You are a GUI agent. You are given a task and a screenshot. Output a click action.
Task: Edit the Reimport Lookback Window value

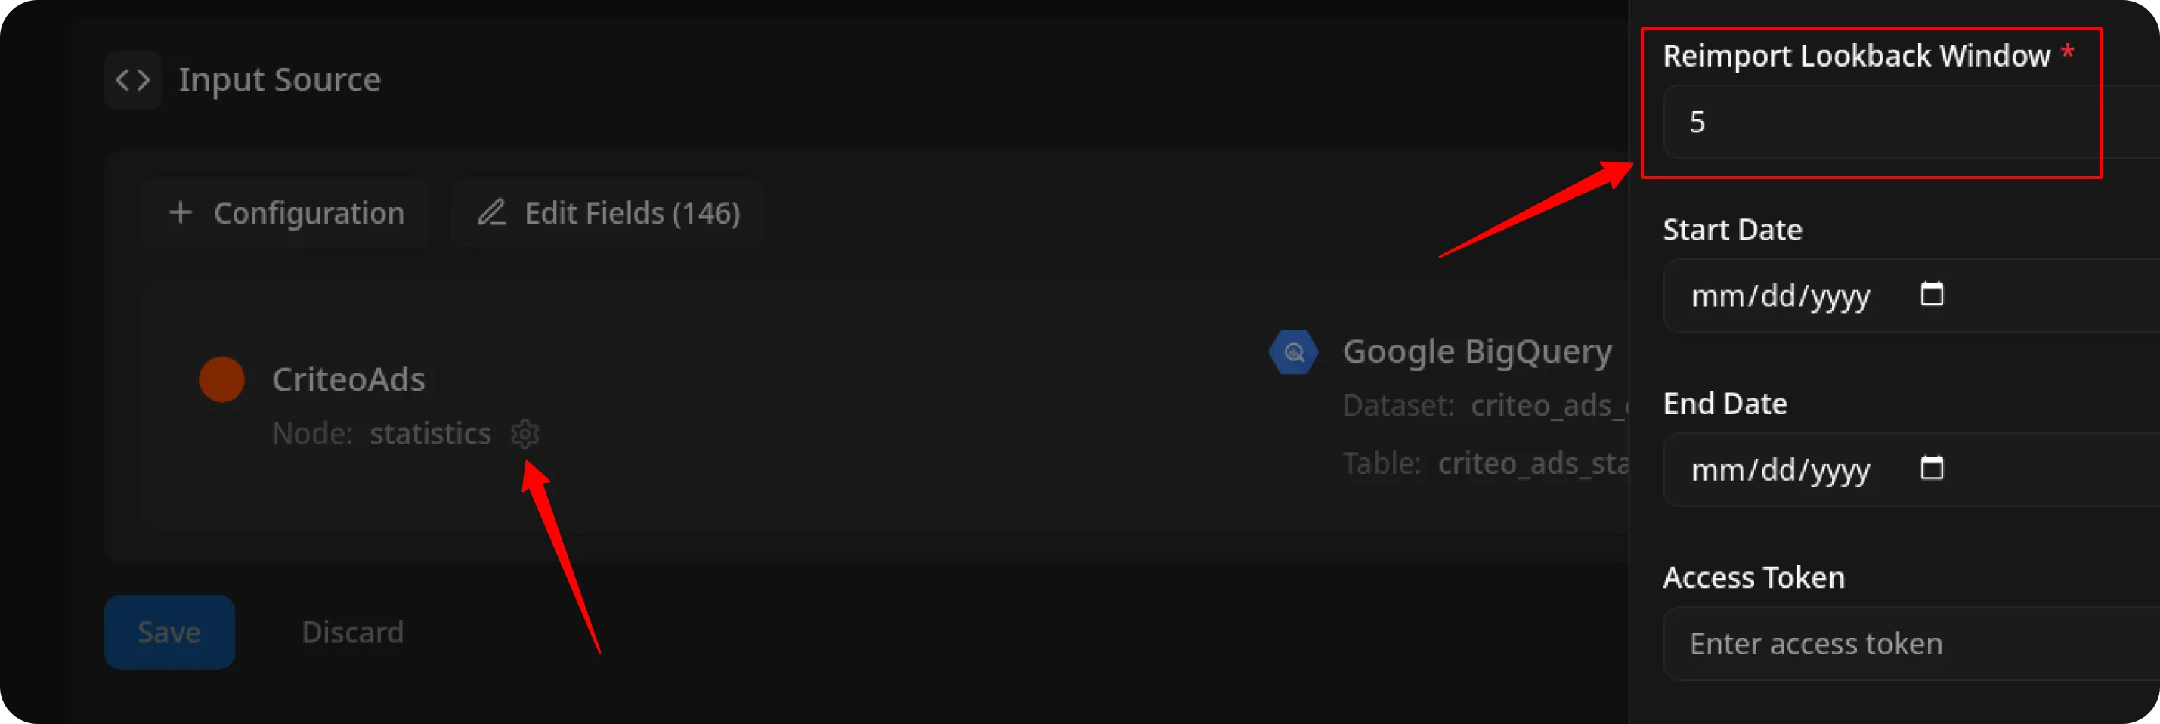[x=1878, y=122]
